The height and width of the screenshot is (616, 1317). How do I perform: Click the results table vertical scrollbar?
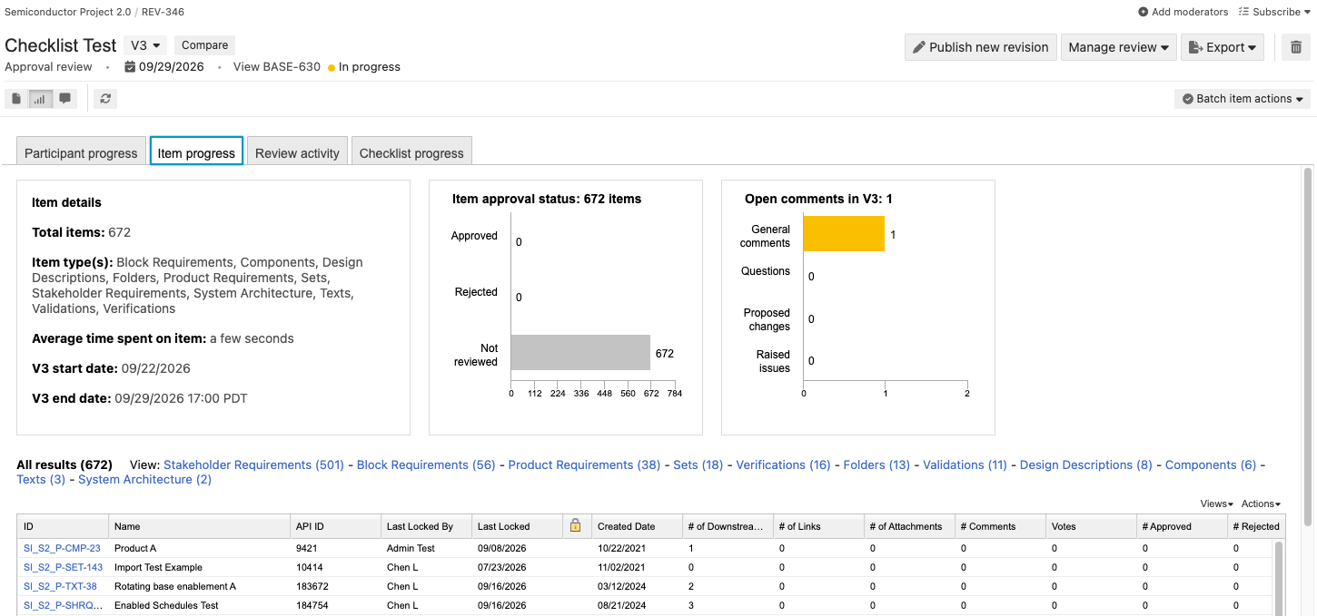tap(1279, 577)
